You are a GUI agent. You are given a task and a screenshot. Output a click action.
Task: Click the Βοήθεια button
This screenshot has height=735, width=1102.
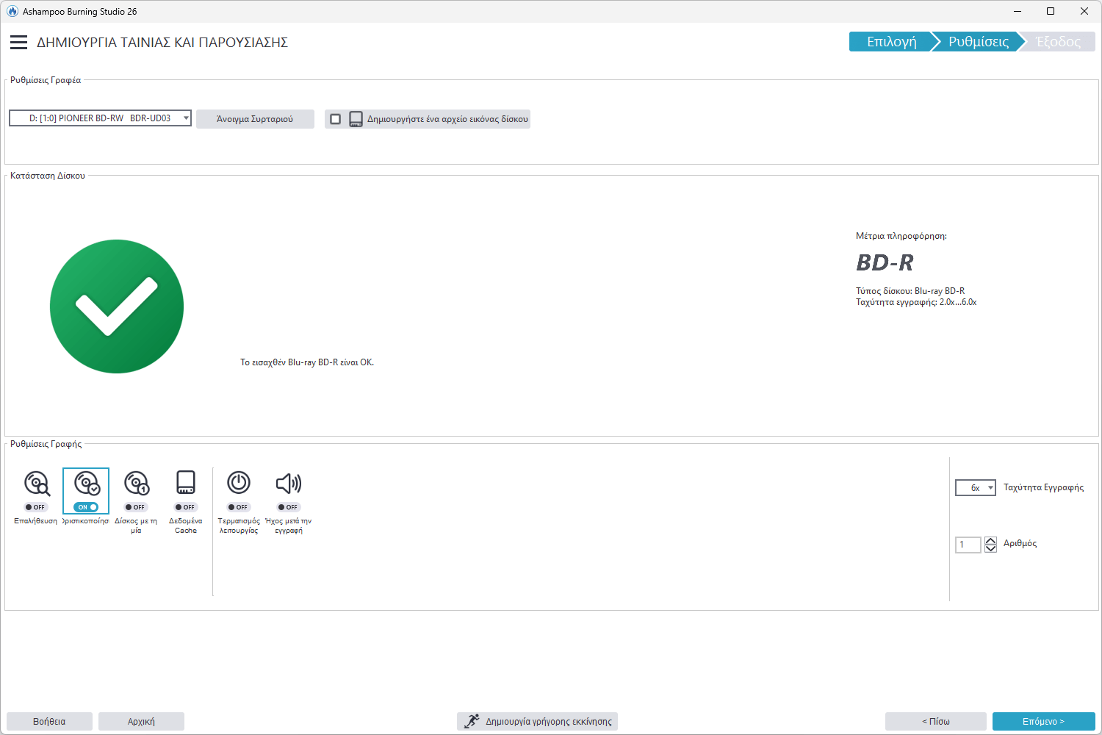[x=49, y=722]
